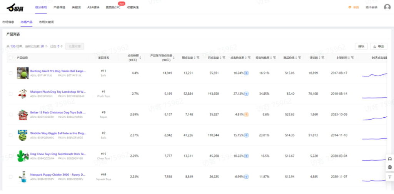Image resolution: width=394 pixels, height=194 pixels.
Task: Click the globe language icon
Action: (390, 167)
